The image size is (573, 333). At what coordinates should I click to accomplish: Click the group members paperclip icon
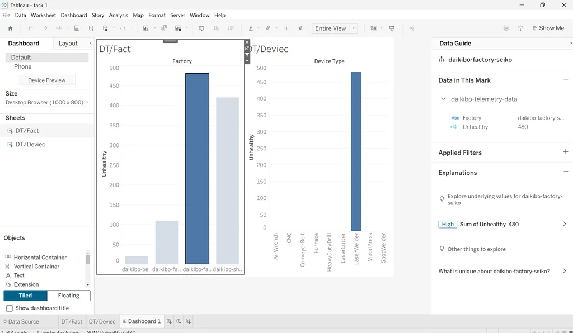pos(268,28)
